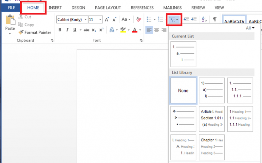The width and height of the screenshot is (262, 163).
Task: Align text right
Action: pyautogui.click(x=164, y=30)
